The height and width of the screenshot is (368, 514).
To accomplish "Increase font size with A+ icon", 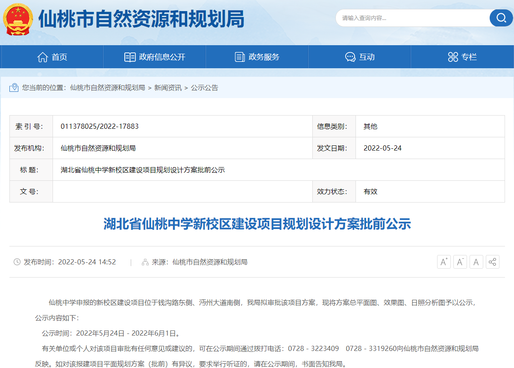I will [x=444, y=262].
